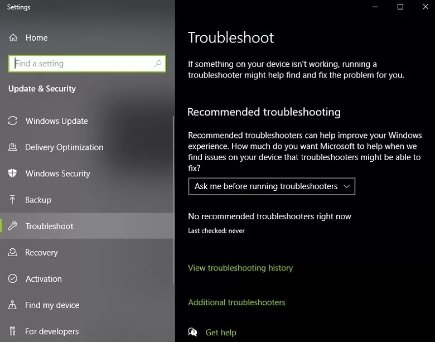Click the Recommended troubleshooting heading

264,112
